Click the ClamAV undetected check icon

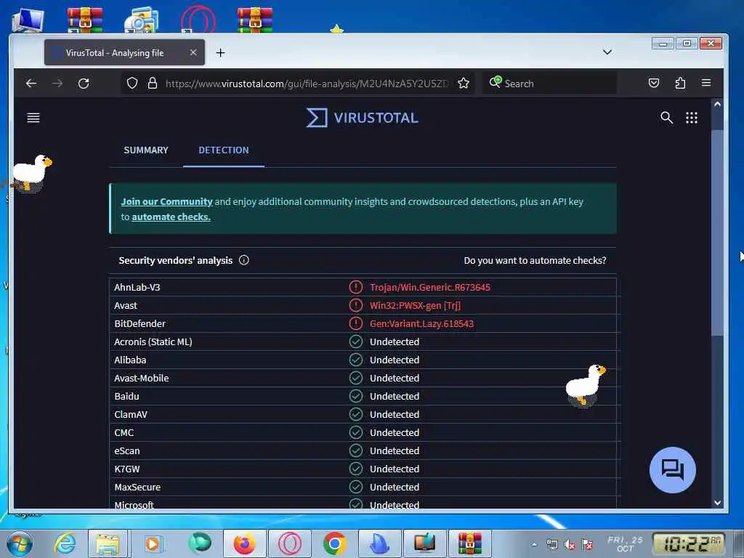point(356,414)
